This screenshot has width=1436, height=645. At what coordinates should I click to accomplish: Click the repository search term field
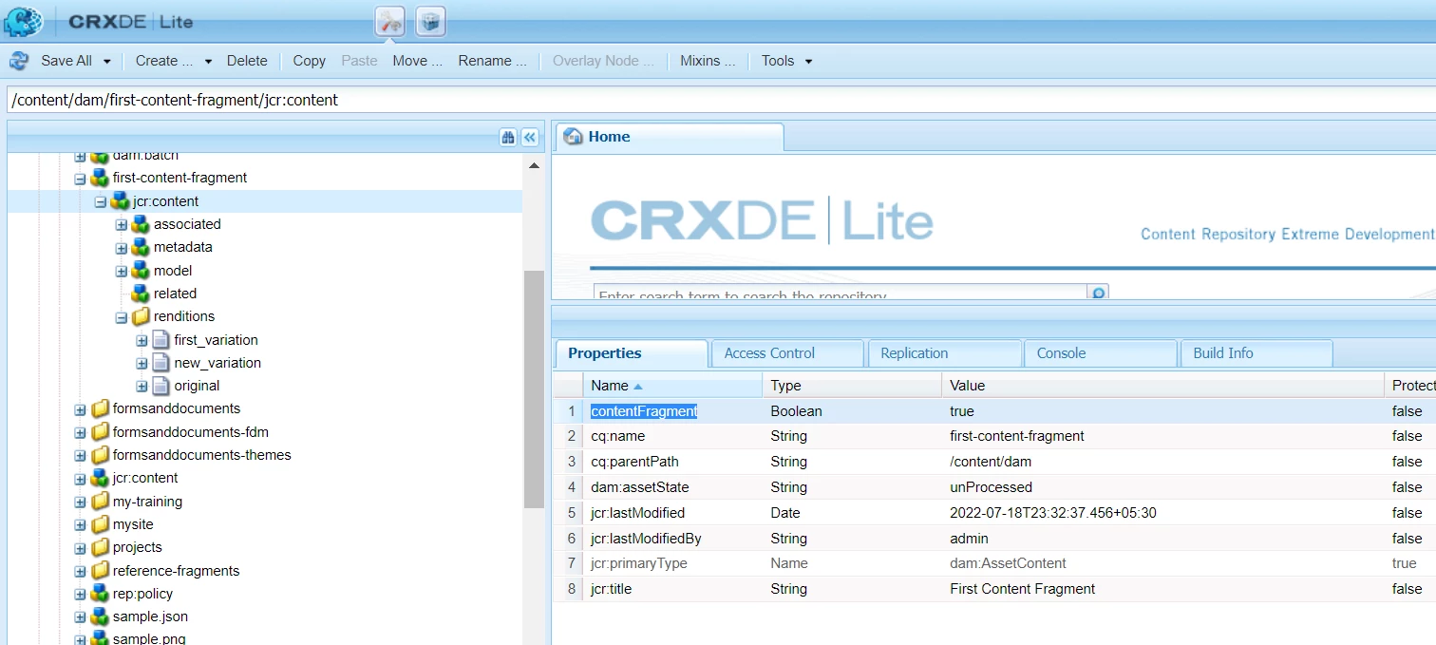[x=841, y=294]
